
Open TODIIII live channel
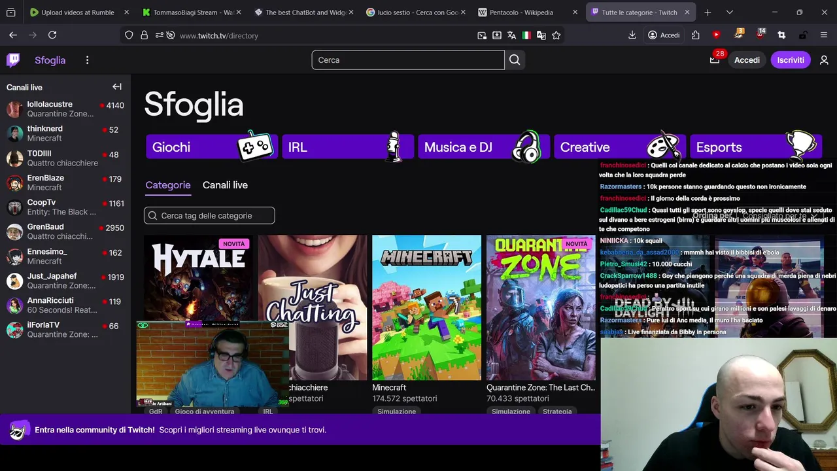tap(65, 158)
